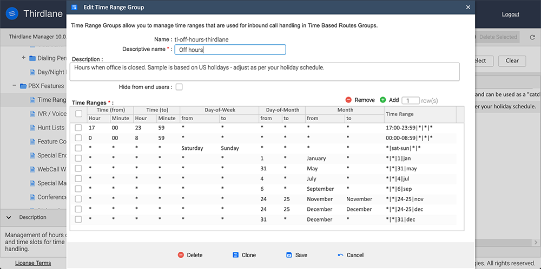Click the Delete button at dialog bottom
The image size is (541, 269).
(x=190, y=255)
